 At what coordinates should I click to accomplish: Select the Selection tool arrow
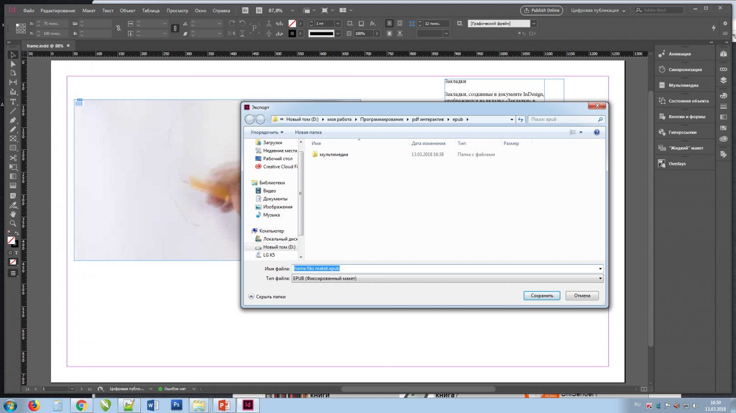point(13,55)
